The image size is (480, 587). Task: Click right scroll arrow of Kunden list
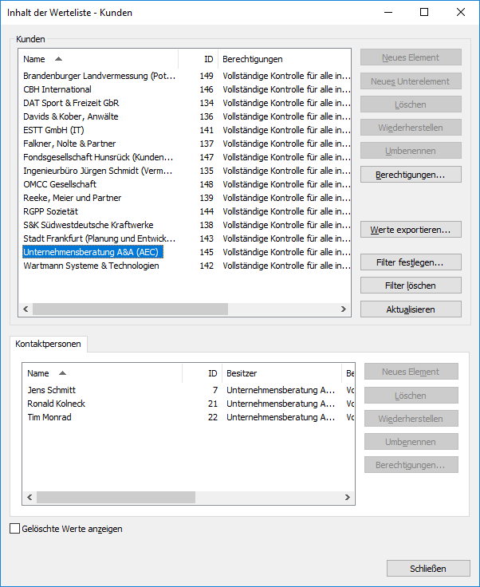click(x=344, y=309)
